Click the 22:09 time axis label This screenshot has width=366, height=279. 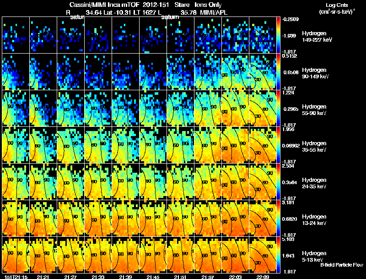coord(263,277)
